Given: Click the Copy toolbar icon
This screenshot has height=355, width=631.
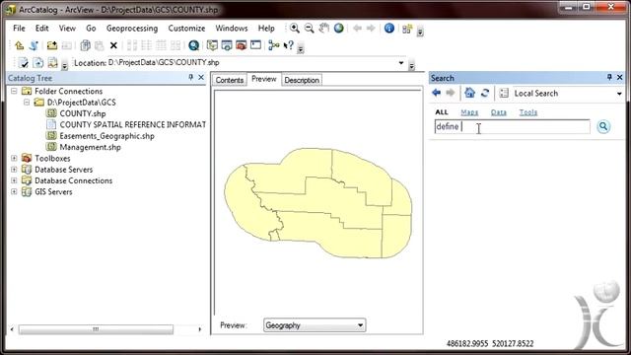Looking at the screenshot, I should click(x=85, y=45).
